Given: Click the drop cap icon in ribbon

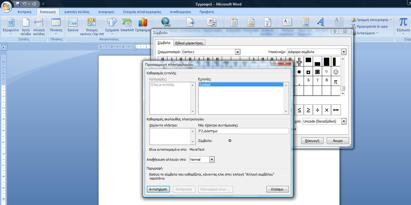Looking at the screenshot, I should click(339, 22).
